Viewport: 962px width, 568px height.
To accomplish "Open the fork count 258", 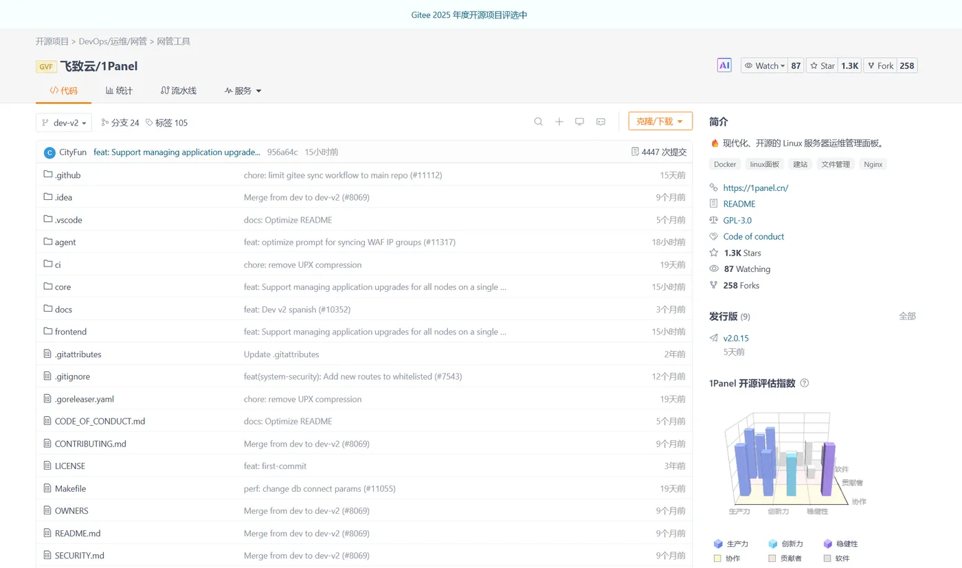I will tap(907, 66).
